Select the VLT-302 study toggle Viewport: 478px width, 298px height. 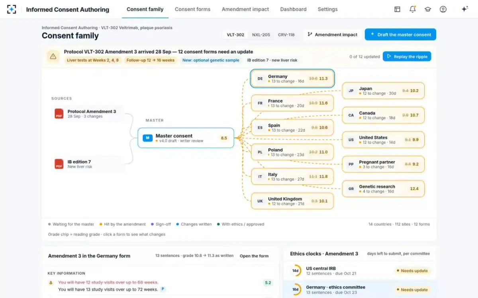[x=235, y=35]
